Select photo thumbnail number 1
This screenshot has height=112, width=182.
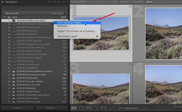tap(101, 33)
